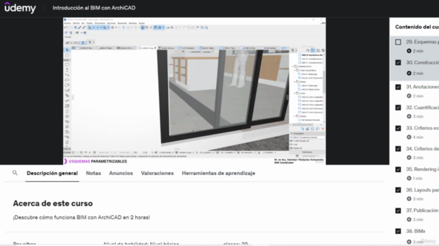
Task: Open lecture 30. Construcción
Action: (423, 62)
